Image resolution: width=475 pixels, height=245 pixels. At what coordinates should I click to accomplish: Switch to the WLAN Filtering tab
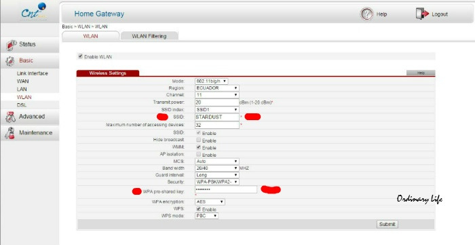pyautogui.click(x=149, y=36)
